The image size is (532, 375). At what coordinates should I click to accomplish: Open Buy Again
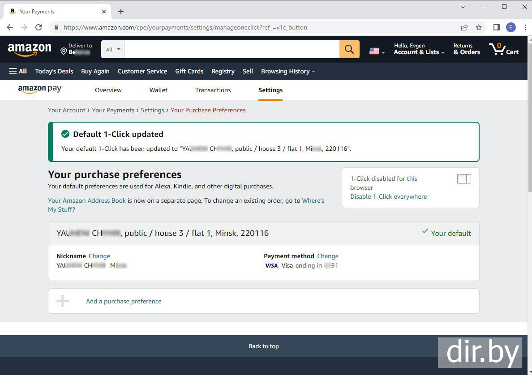[x=95, y=71]
